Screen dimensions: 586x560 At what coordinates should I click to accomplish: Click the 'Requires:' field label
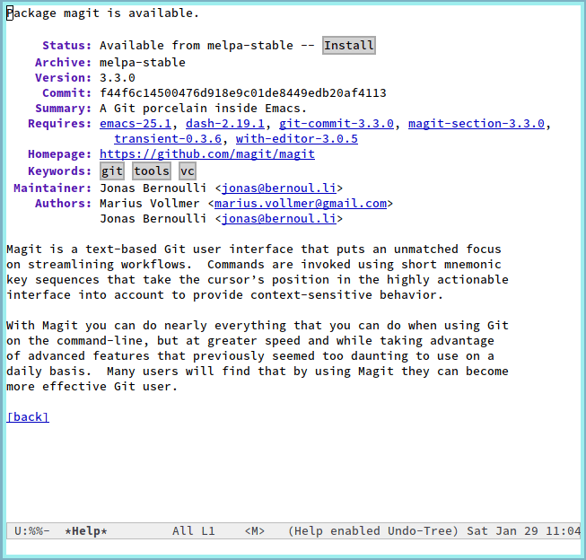click(60, 123)
